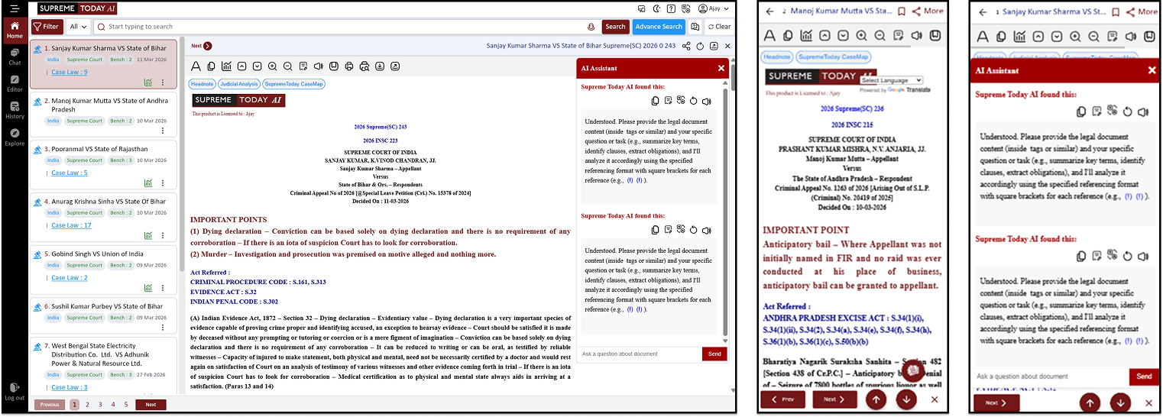Click the Next pagination button below results
Viewport: 1163px width, 417px height.
pyautogui.click(x=151, y=405)
